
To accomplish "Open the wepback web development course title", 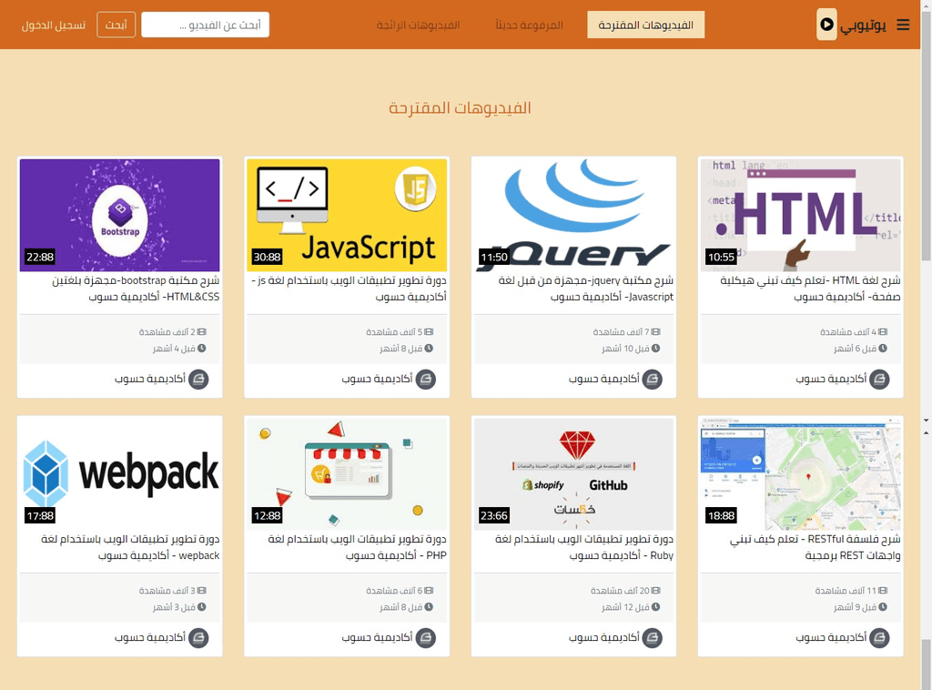I will click(x=130, y=547).
